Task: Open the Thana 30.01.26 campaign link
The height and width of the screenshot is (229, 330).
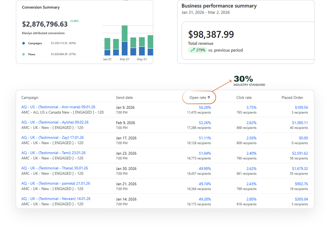Action: (55, 168)
